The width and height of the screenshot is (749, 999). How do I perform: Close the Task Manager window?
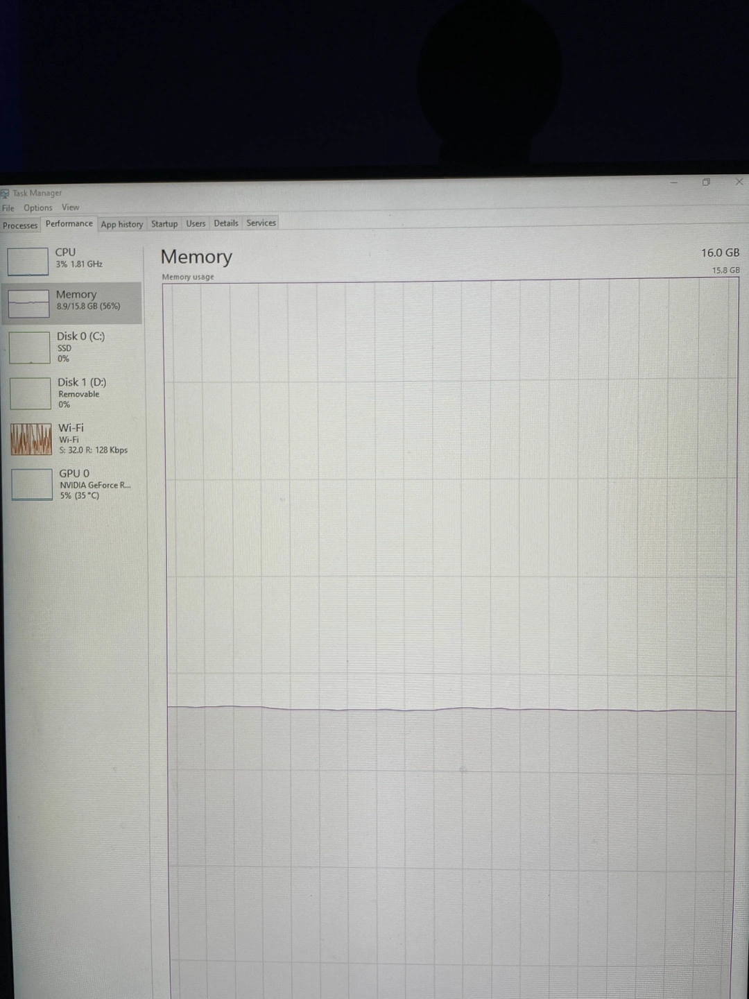[x=739, y=181]
